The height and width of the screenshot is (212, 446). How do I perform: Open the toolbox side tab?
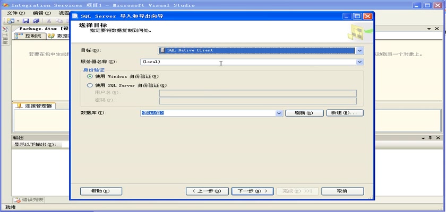point(5,36)
